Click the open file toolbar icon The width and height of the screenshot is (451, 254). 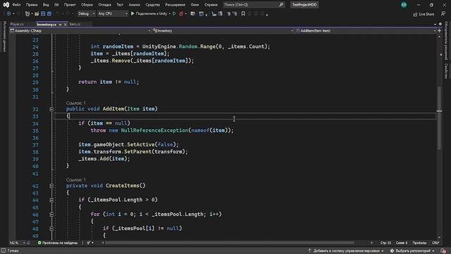[37, 13]
